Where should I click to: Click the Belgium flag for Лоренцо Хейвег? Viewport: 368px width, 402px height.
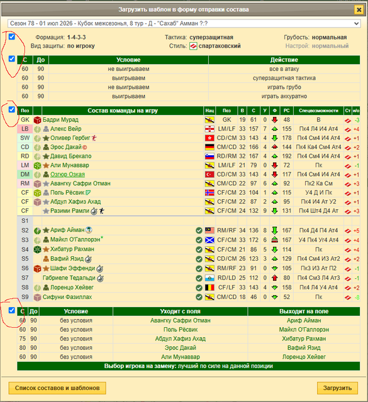[209, 288]
